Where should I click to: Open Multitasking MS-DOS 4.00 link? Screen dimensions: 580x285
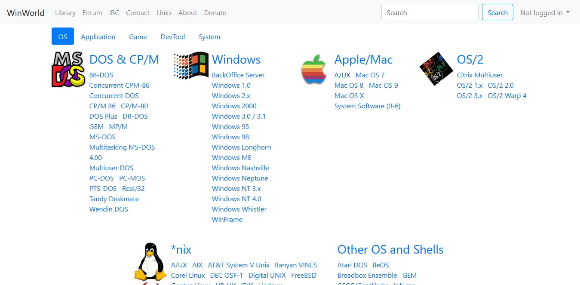(122, 152)
